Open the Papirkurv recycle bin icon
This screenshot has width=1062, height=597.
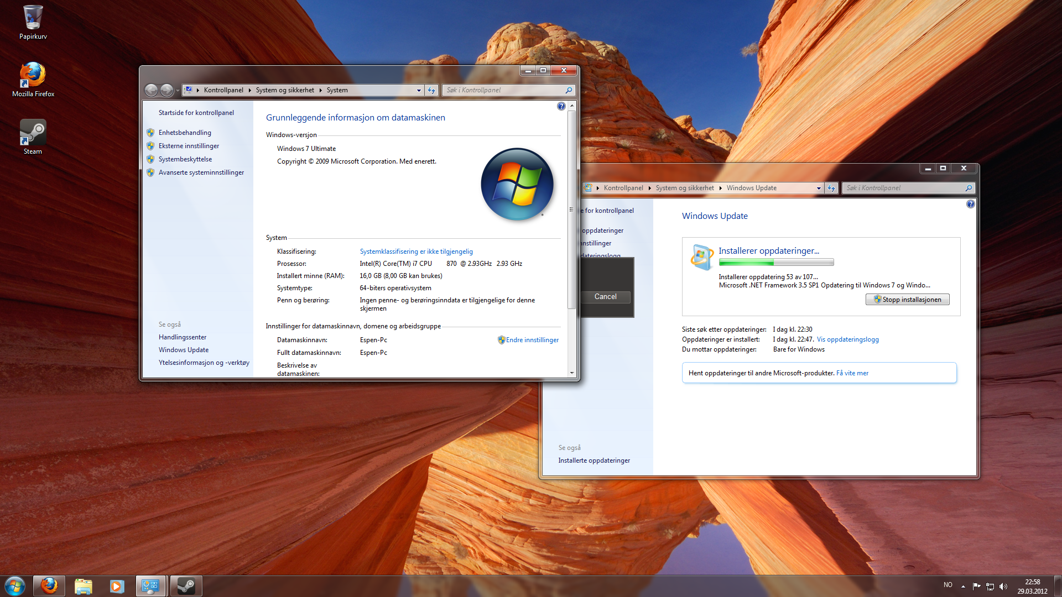[33, 22]
